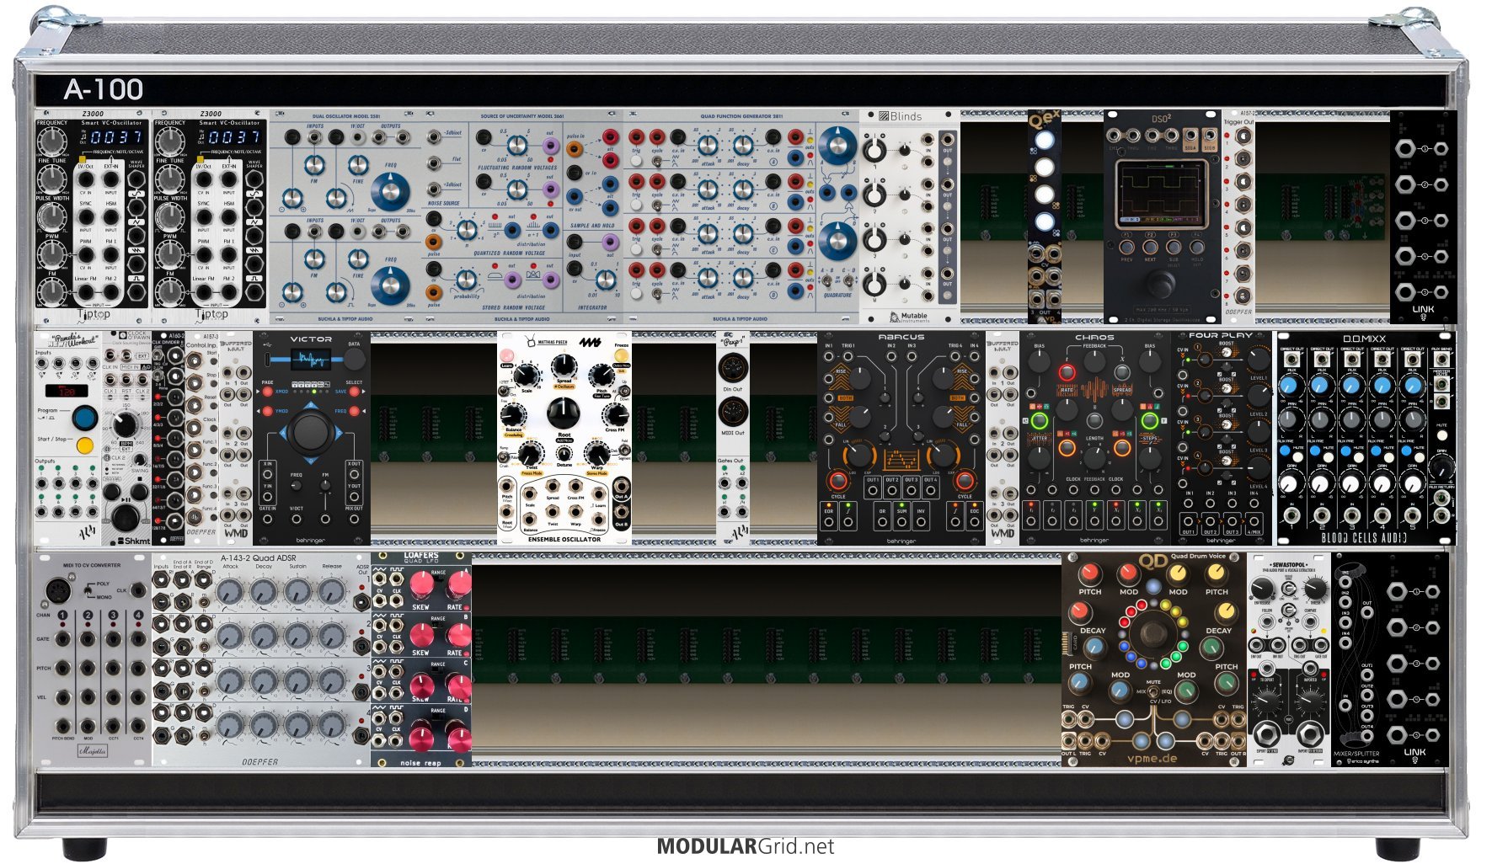Select the A-157-3 Control Inp. module
The height and width of the screenshot is (864, 1492).
(x=202, y=438)
